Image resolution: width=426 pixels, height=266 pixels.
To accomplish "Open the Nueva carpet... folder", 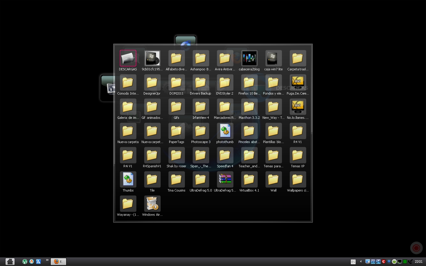I will [152, 131].
